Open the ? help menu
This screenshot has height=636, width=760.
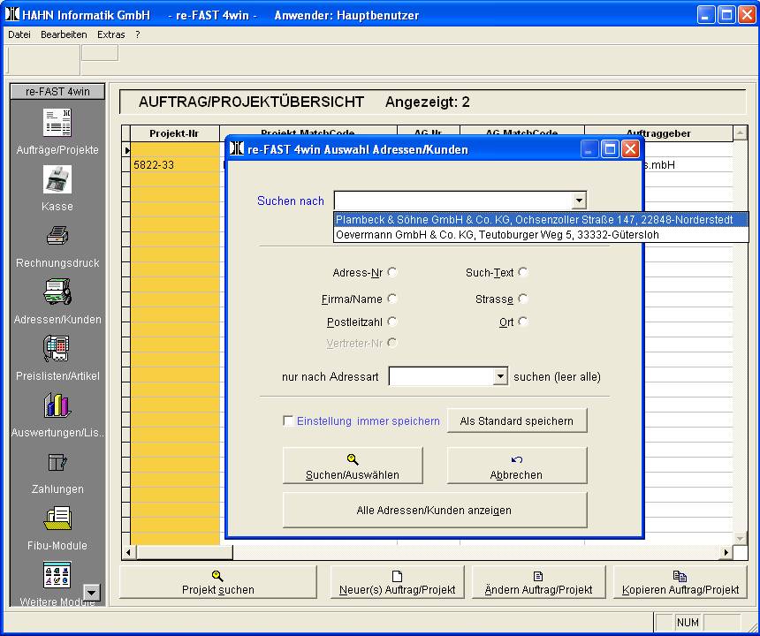(138, 34)
